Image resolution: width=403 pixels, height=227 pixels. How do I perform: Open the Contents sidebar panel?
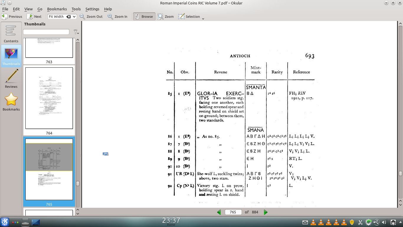tap(11, 34)
